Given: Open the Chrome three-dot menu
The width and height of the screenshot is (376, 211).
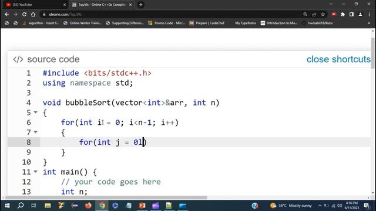Looking at the screenshot, I should click(x=370, y=14).
